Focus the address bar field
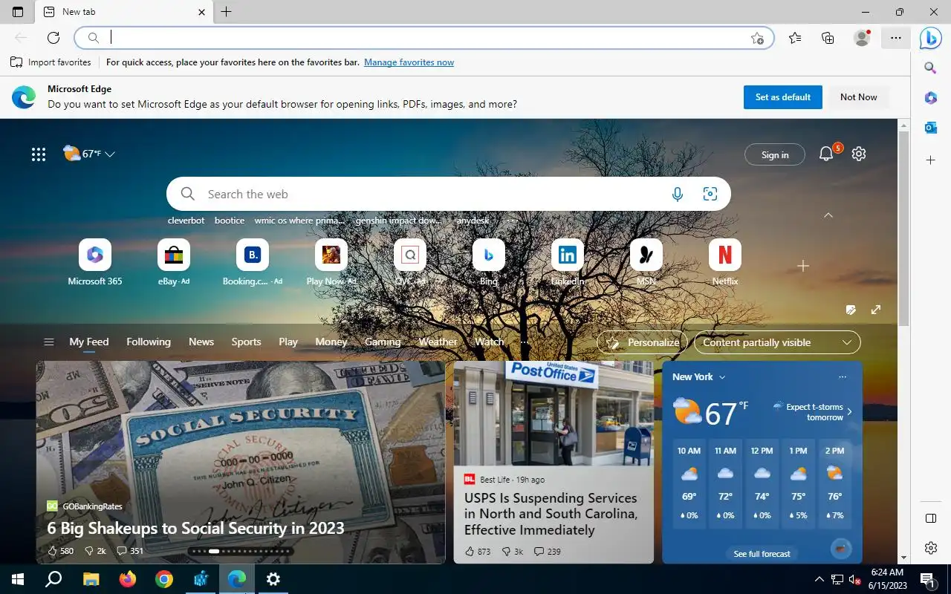 (x=423, y=38)
